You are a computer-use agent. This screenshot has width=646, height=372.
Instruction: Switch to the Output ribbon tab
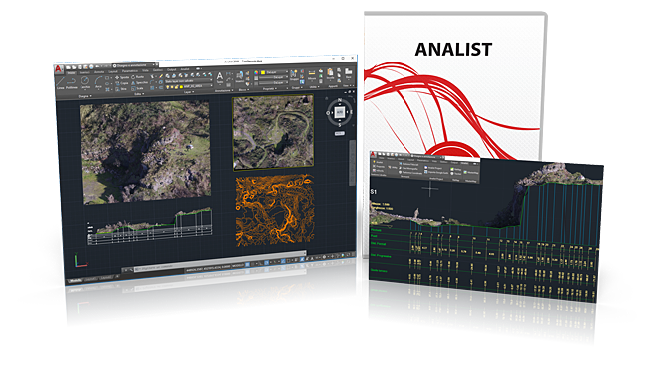pos(171,69)
